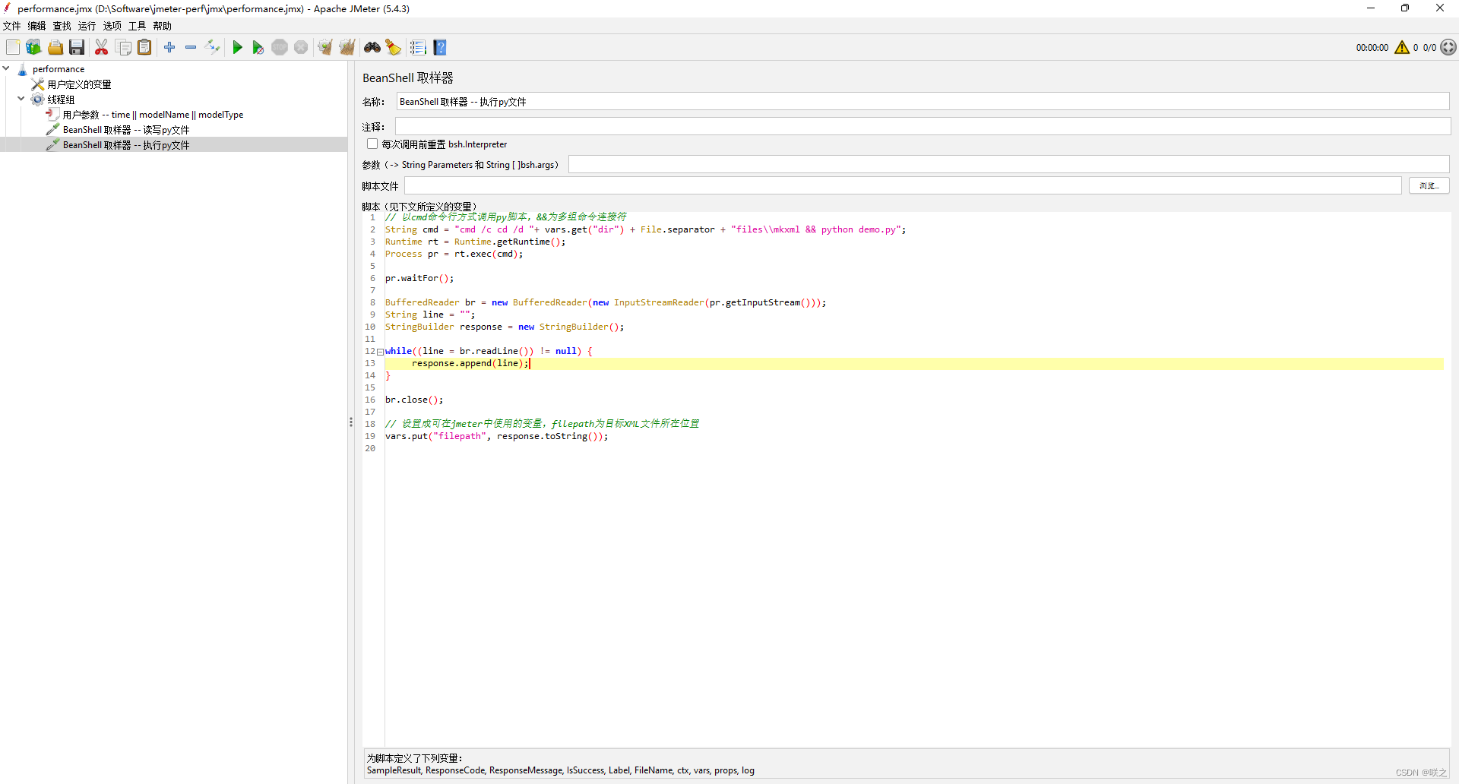Screen dimensions: 1459x784
Task: Collapse the while loop code fold
Action: tap(380, 352)
